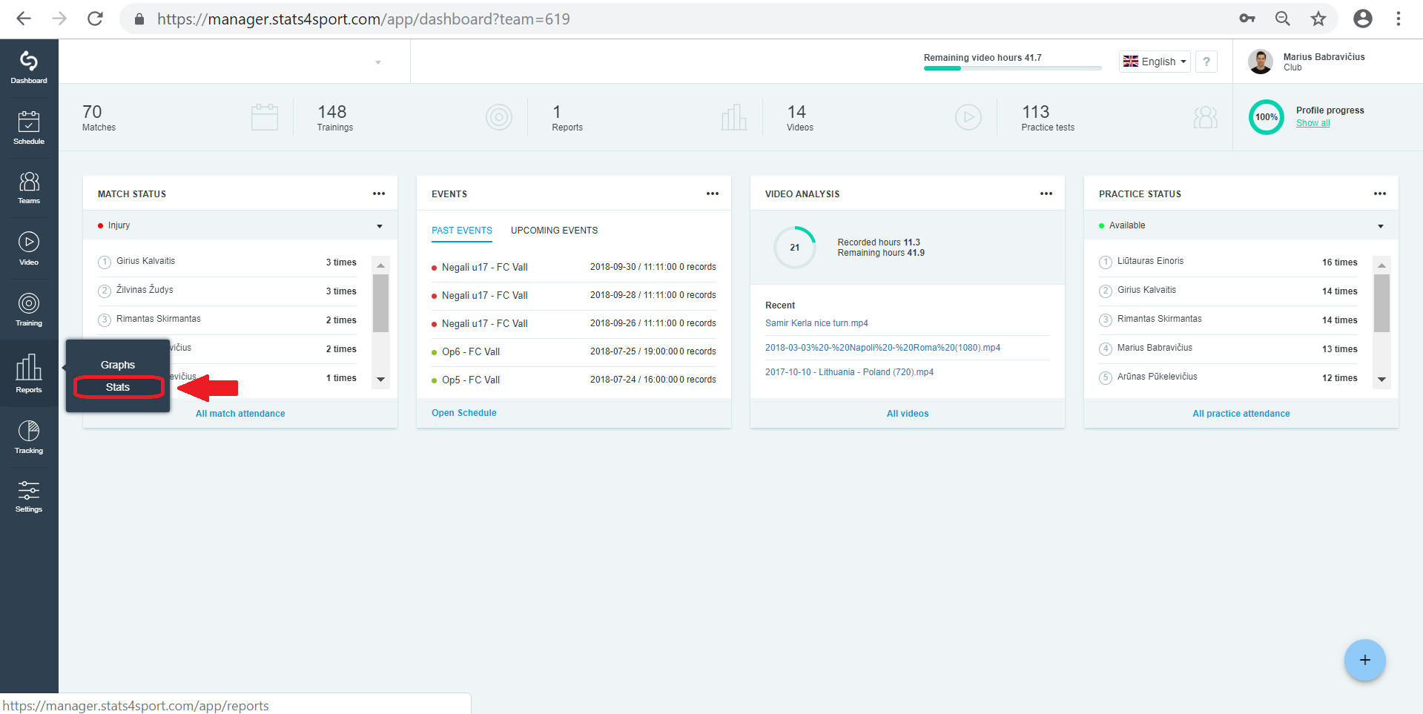Open the Tracking sidebar icon
Viewport: 1423px width, 714px height.
(x=29, y=437)
